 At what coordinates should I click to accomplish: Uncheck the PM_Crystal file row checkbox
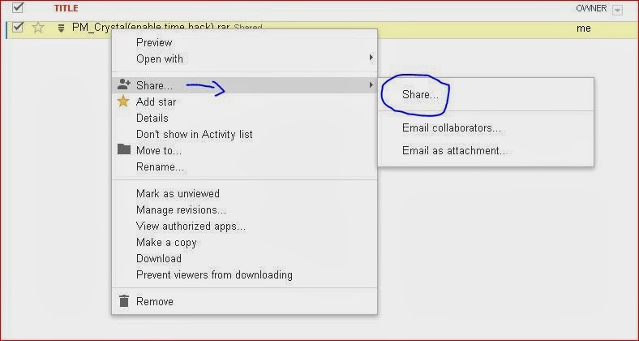click(x=18, y=27)
